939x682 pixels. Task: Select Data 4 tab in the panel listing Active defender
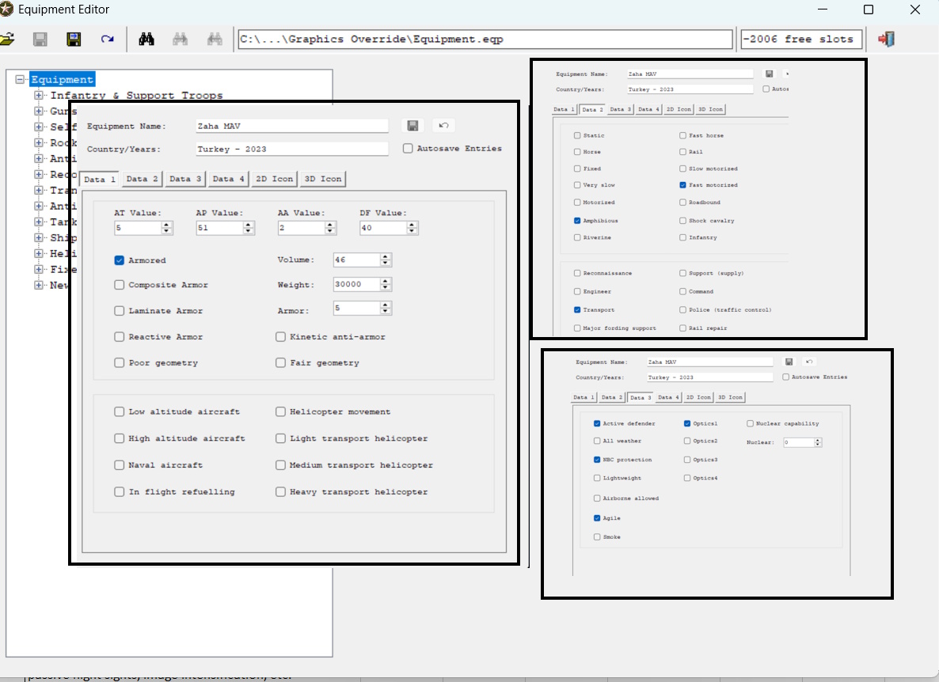[x=667, y=397]
